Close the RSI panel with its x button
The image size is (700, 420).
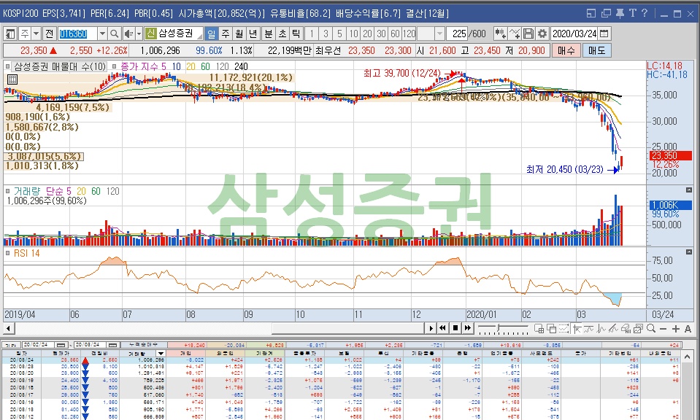(689, 252)
